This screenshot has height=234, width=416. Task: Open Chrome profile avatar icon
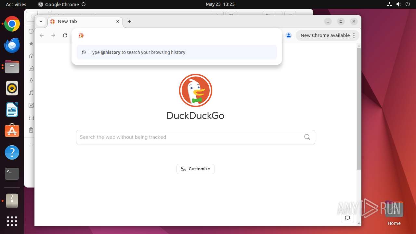click(289, 35)
